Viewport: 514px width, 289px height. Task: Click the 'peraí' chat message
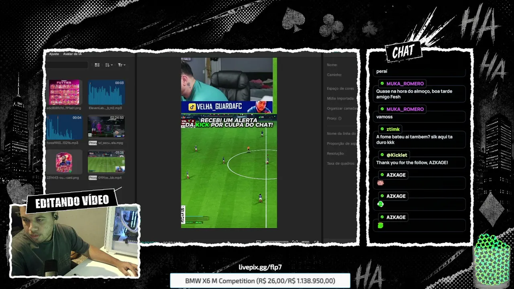click(x=382, y=71)
